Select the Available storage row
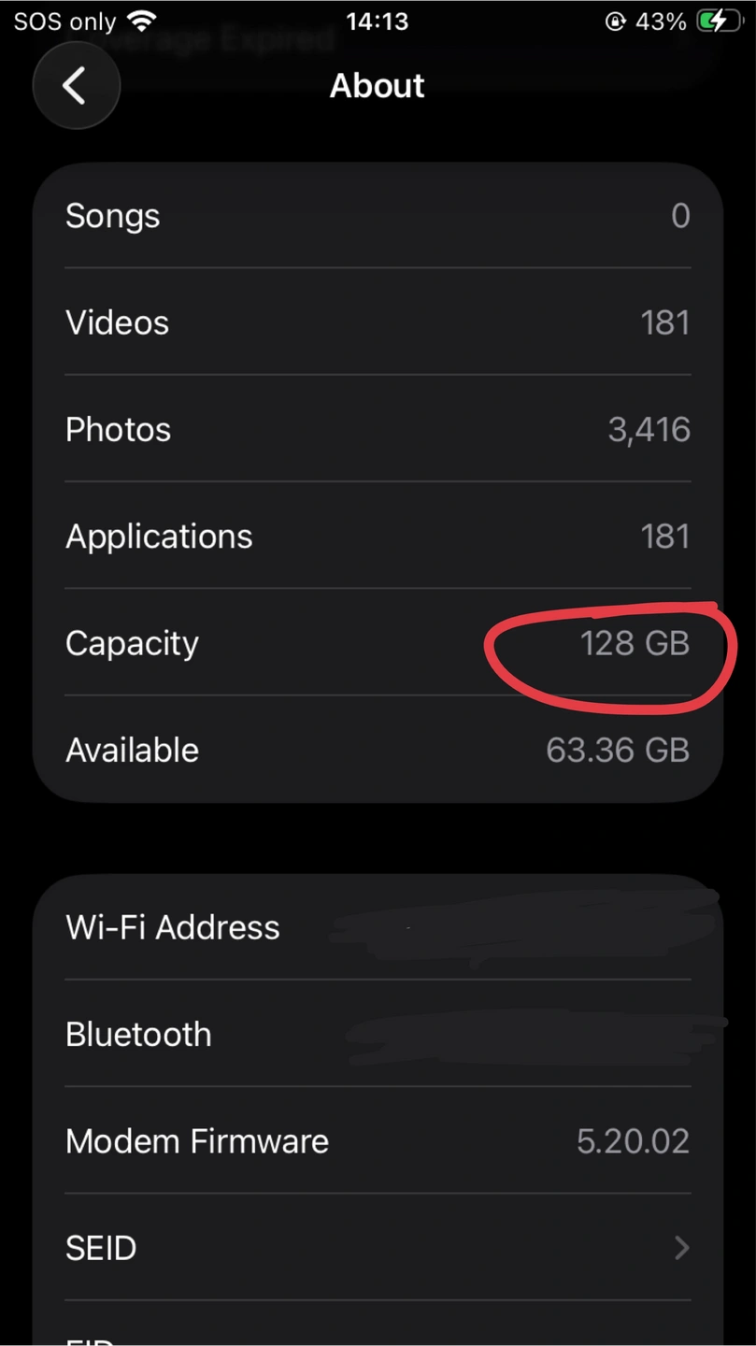Viewport: 756px width, 1346px height. (378, 750)
